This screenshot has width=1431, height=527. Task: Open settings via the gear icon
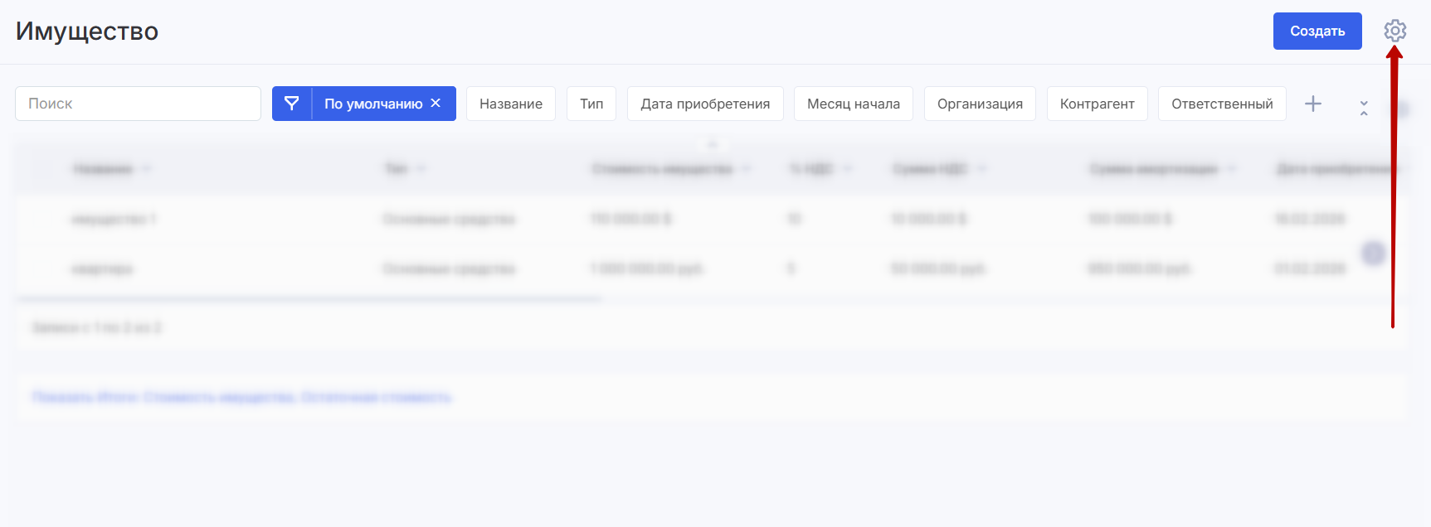tap(1394, 31)
